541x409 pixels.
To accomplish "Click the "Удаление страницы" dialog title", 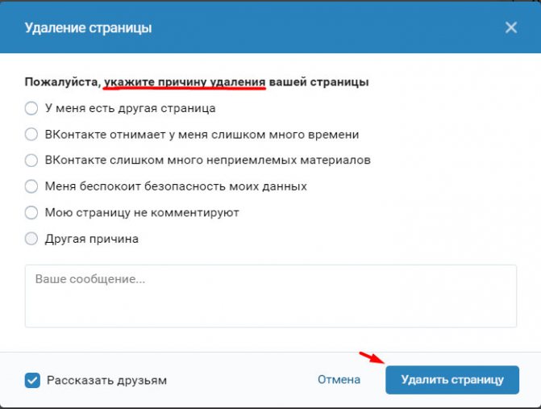I will (88, 28).
